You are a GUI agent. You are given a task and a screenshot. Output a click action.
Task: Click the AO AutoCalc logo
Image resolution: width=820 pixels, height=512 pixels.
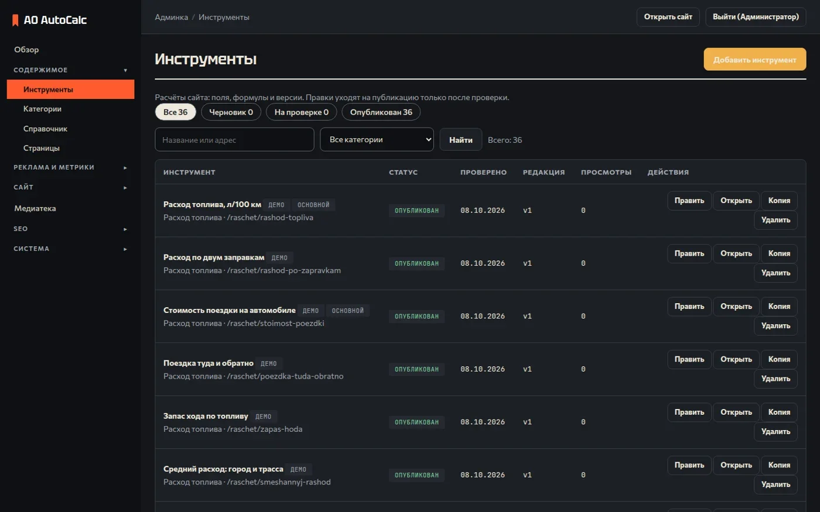[49, 20]
